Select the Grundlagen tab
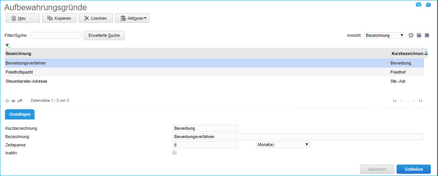This screenshot has width=438, height=176. [19, 114]
